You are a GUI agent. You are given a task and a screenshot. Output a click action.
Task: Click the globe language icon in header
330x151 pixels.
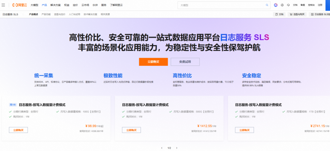[282, 5]
